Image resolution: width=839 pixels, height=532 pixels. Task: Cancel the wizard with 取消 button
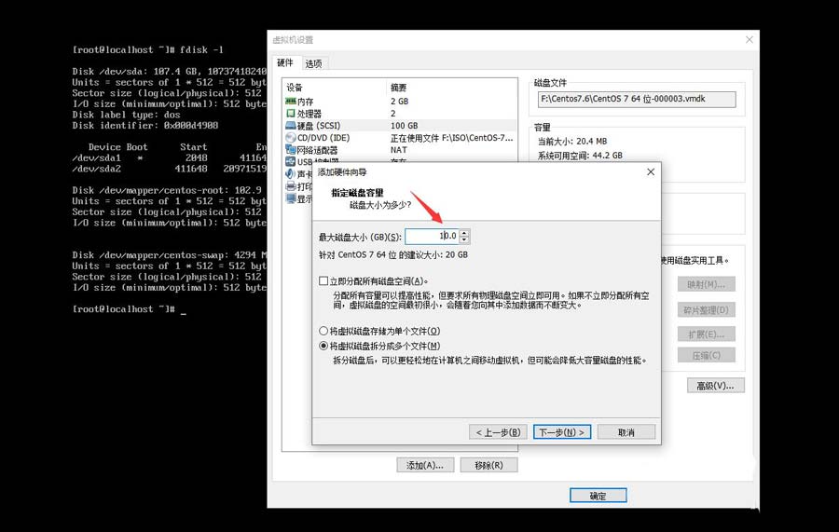click(626, 432)
